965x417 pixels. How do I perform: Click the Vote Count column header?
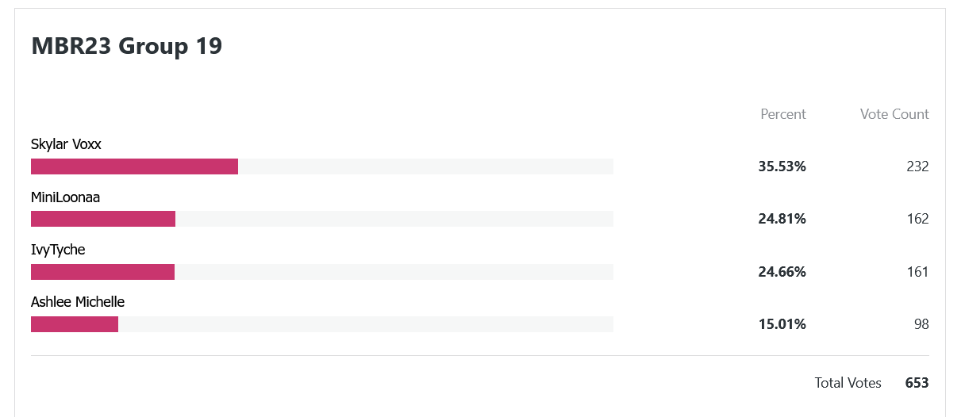(894, 114)
